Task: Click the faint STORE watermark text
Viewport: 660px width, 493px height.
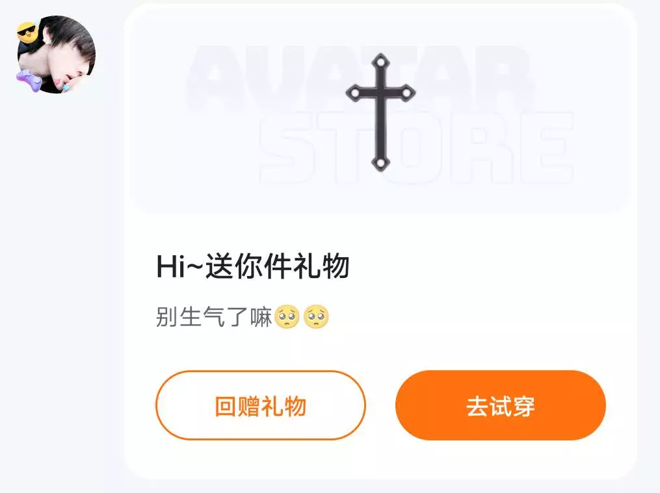Action: click(417, 148)
